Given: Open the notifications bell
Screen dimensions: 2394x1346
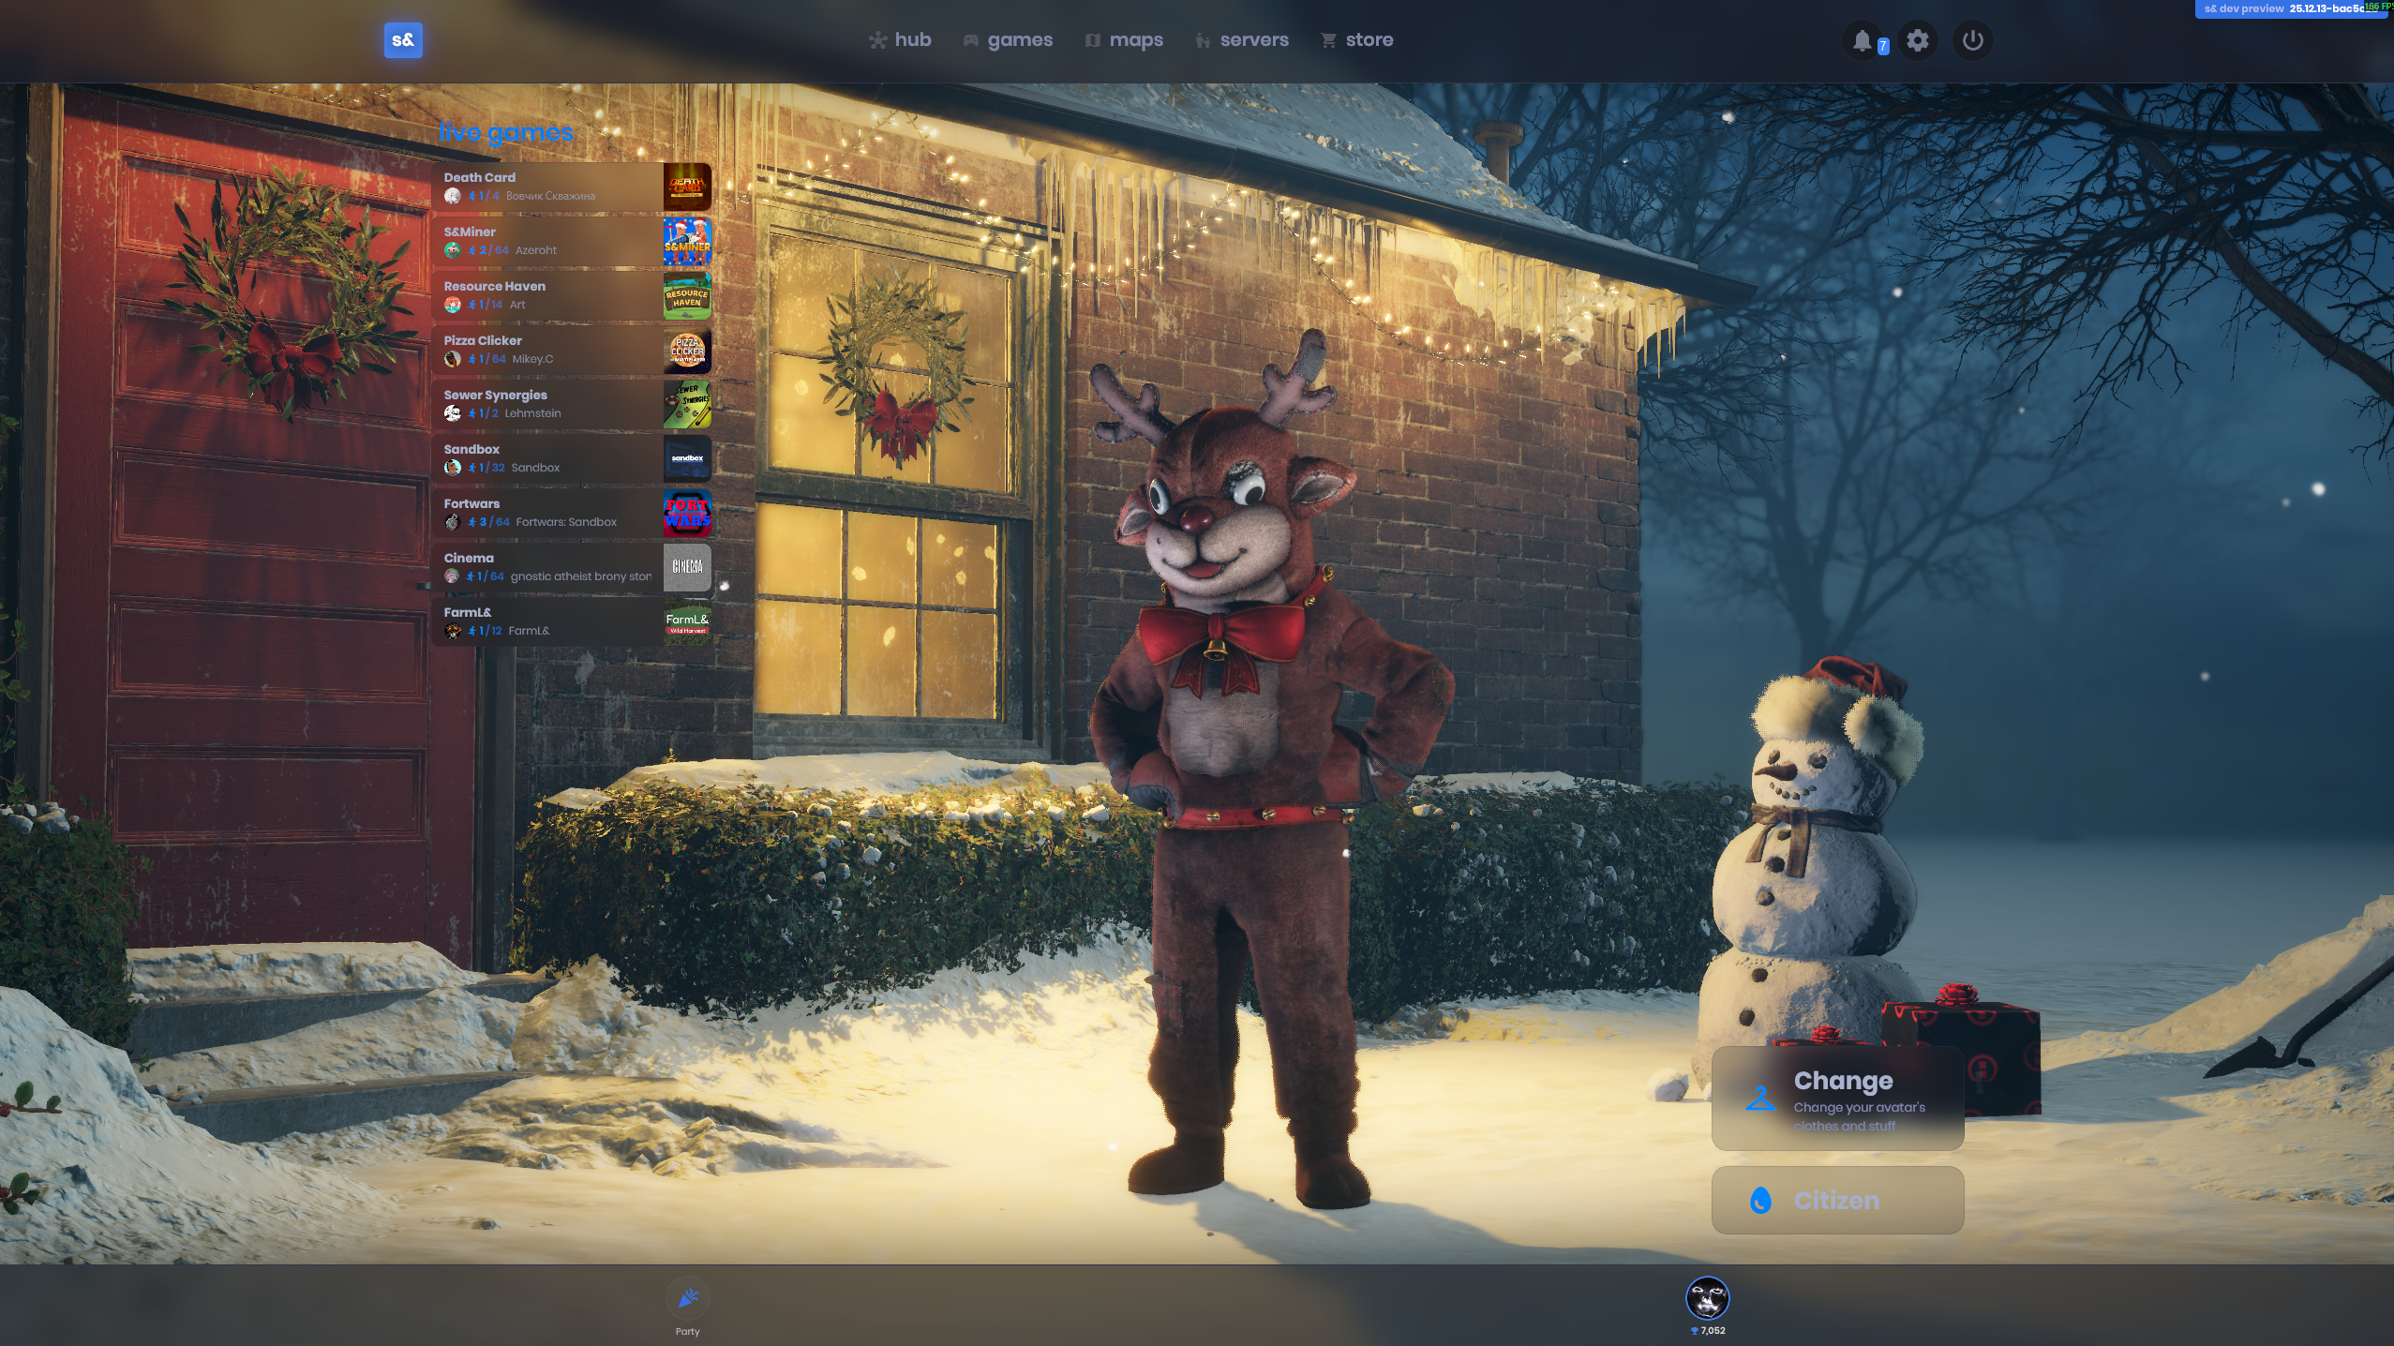Looking at the screenshot, I should click(x=1863, y=40).
